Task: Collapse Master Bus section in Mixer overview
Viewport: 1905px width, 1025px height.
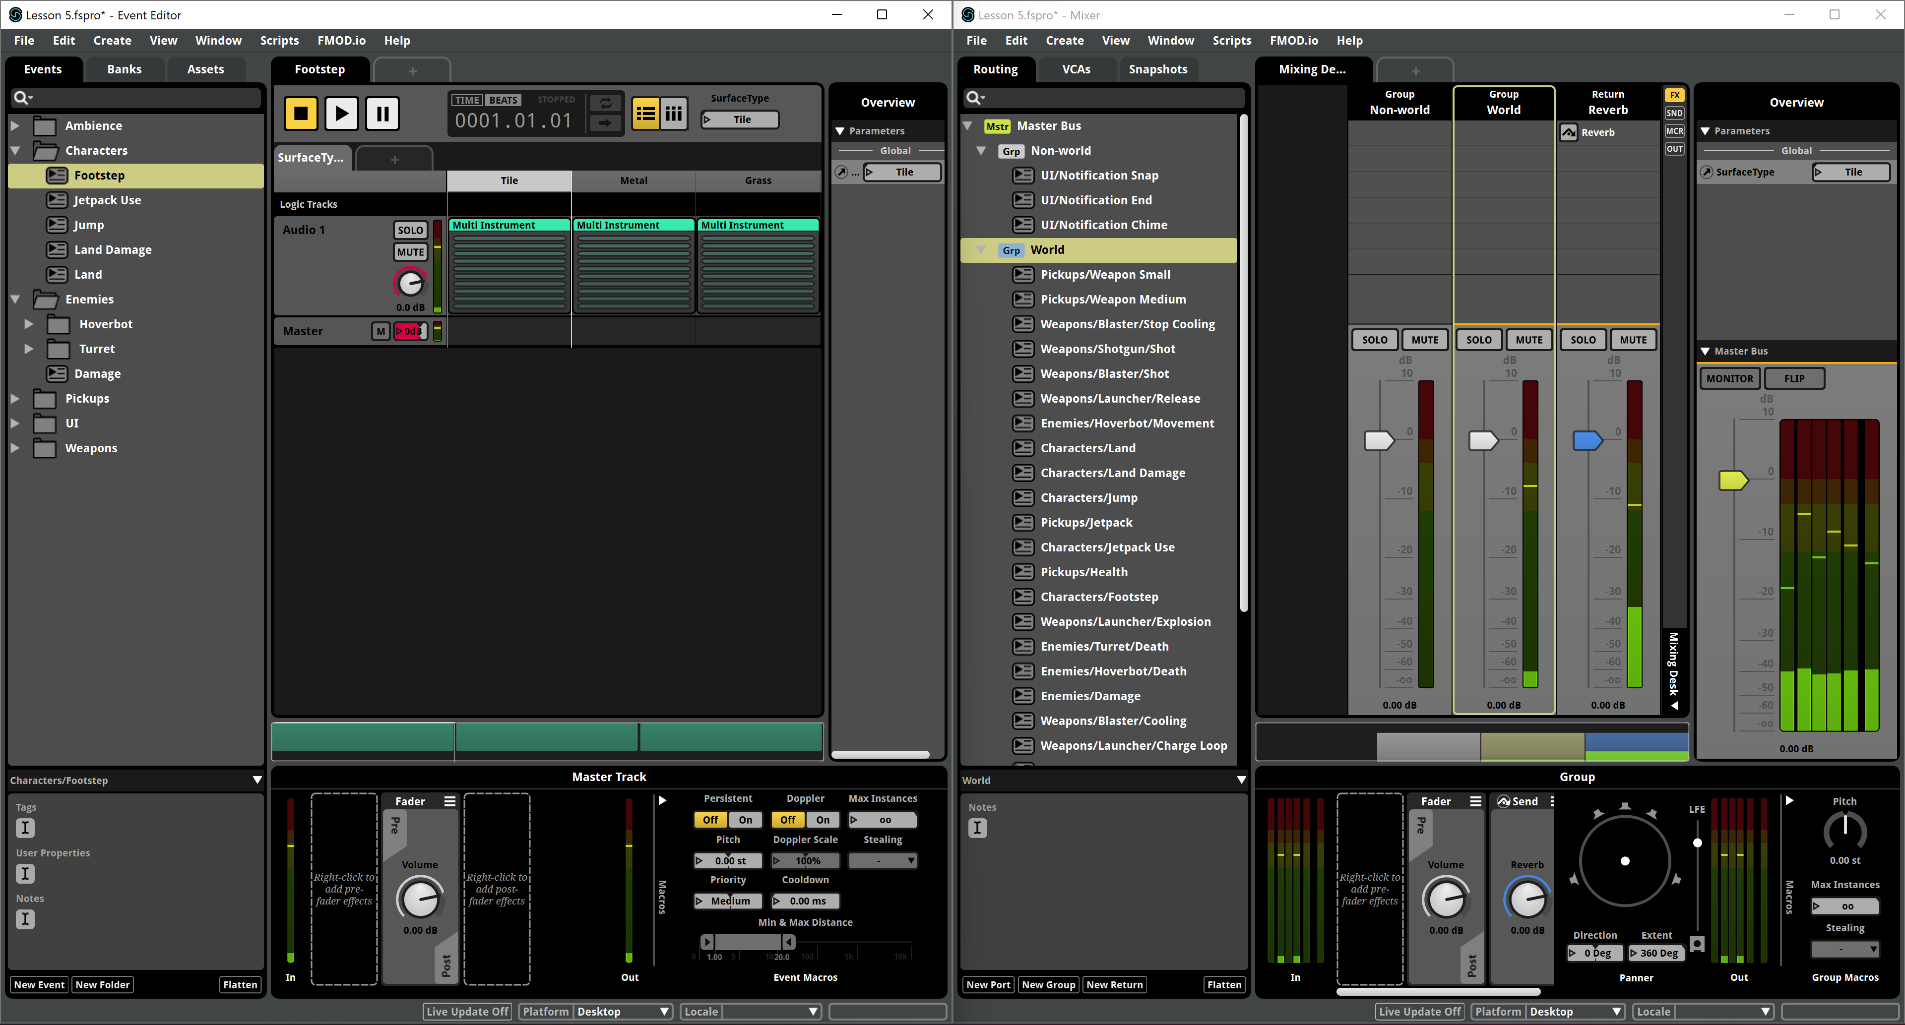Action: tap(1706, 352)
